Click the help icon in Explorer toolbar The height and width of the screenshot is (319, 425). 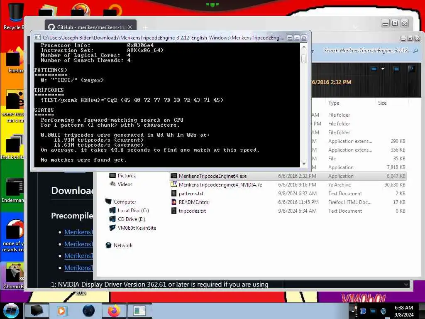(411, 69)
